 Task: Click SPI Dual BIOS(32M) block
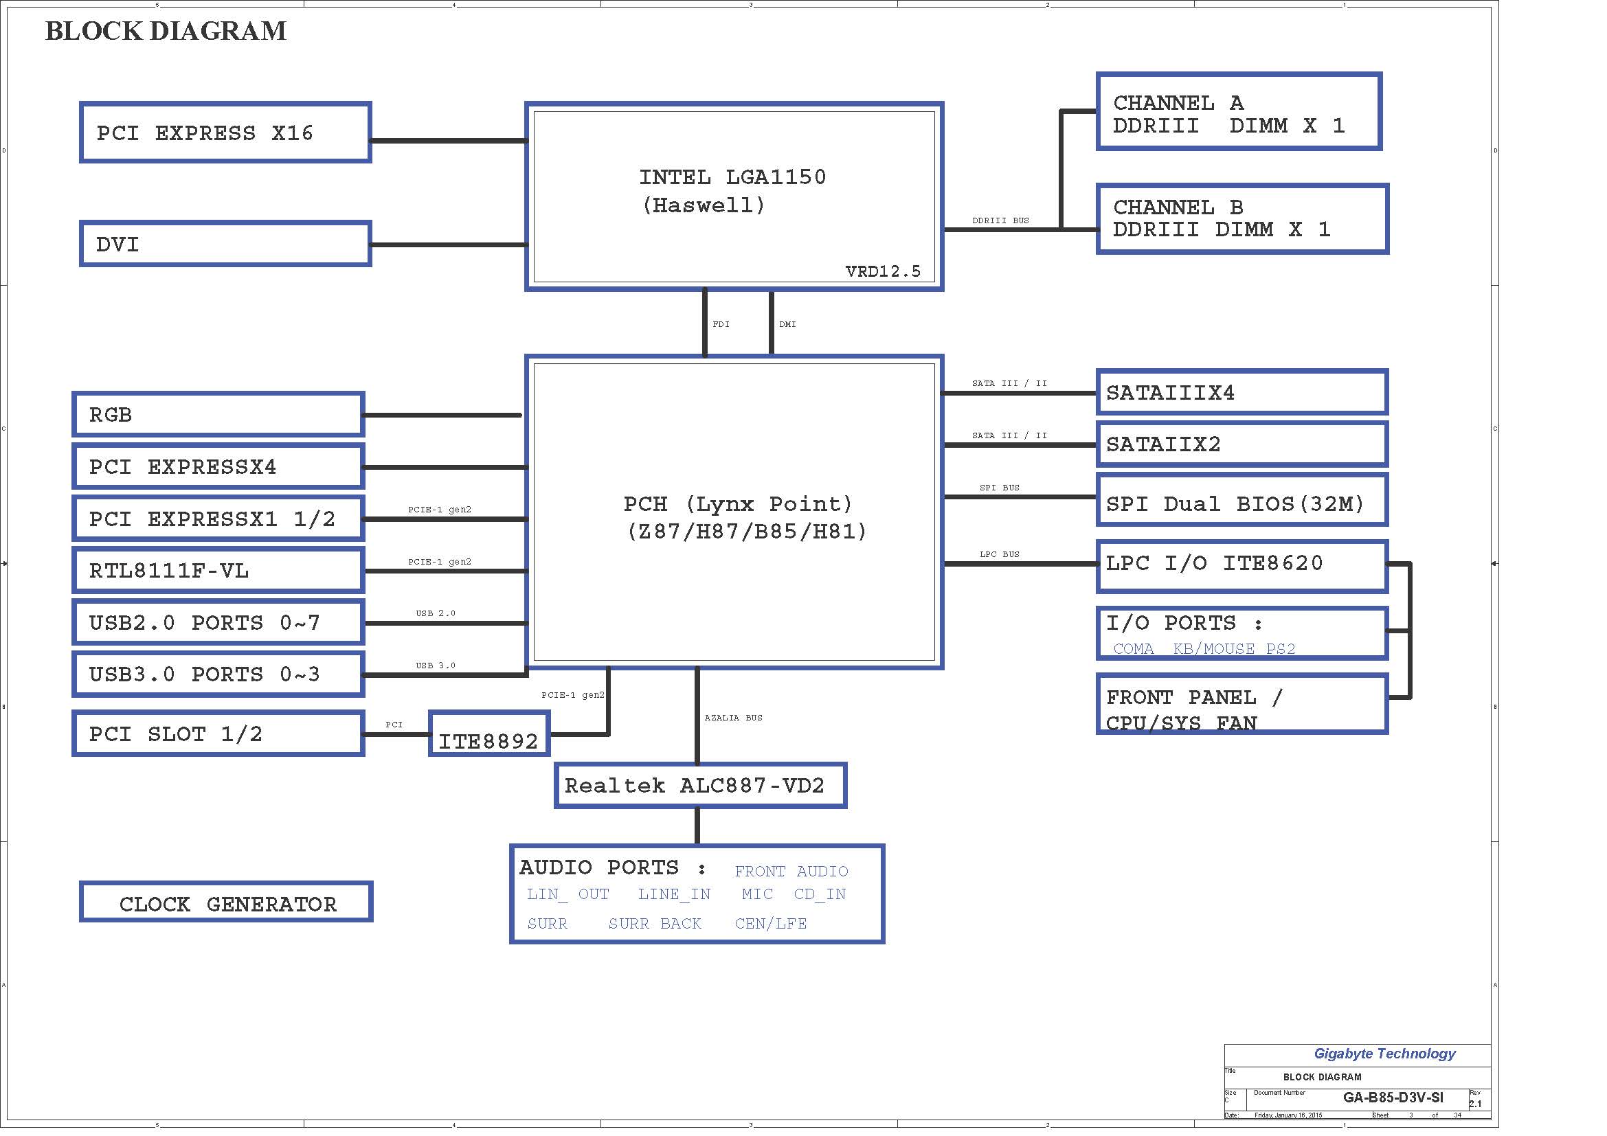tap(1241, 501)
